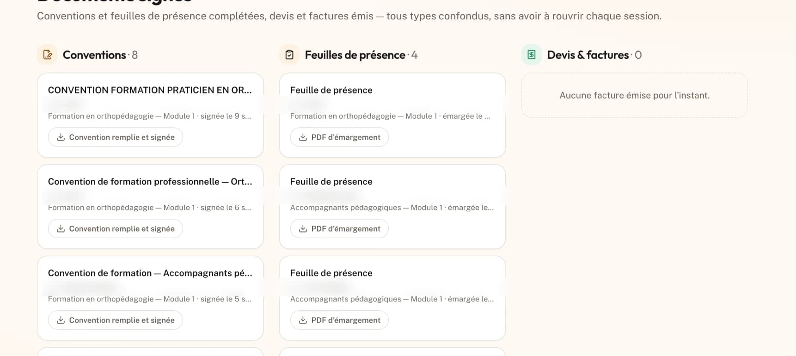Select the Devis & factures column heading
This screenshot has width=796, height=356.
pyautogui.click(x=588, y=55)
